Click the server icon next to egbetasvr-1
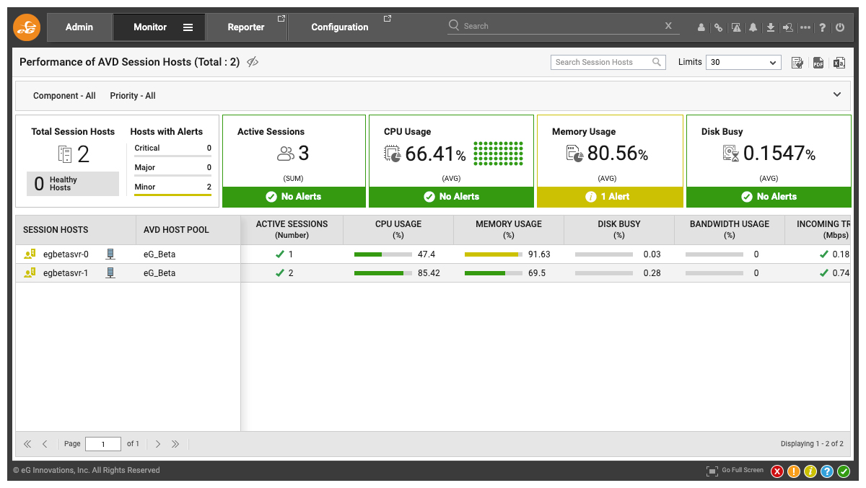Screen dimensions: 866x488 click(110, 272)
